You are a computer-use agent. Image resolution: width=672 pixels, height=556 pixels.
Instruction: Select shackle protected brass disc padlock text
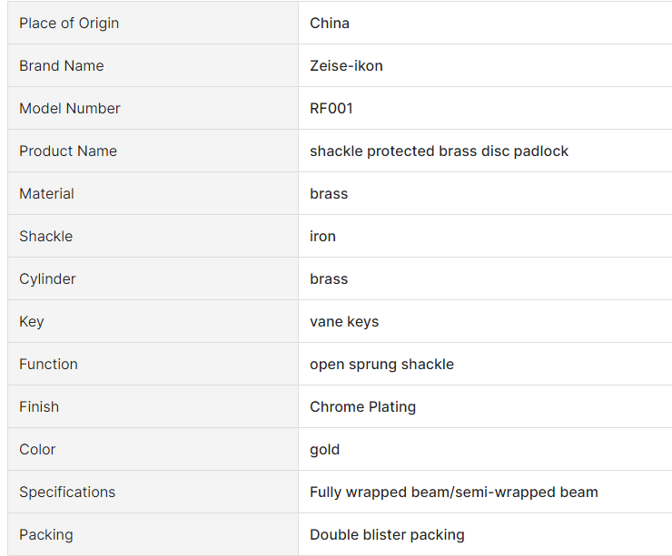[439, 151]
